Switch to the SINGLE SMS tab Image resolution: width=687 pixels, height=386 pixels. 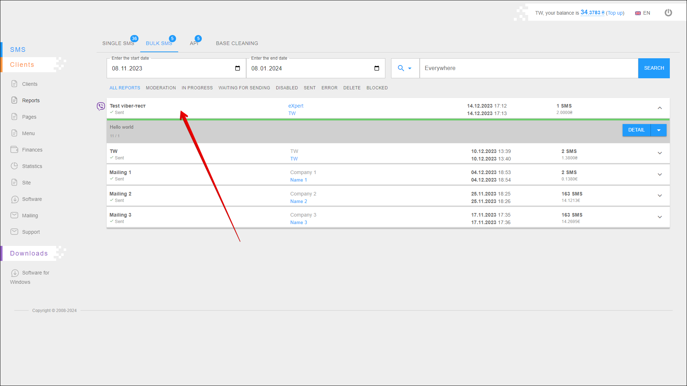[x=118, y=43]
